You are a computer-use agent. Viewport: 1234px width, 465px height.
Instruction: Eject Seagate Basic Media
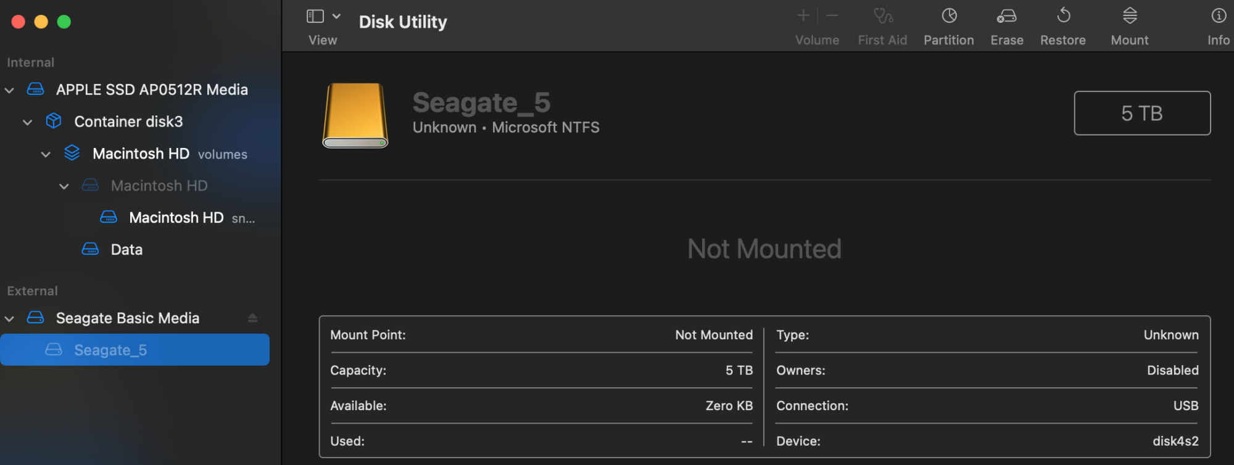pos(252,318)
